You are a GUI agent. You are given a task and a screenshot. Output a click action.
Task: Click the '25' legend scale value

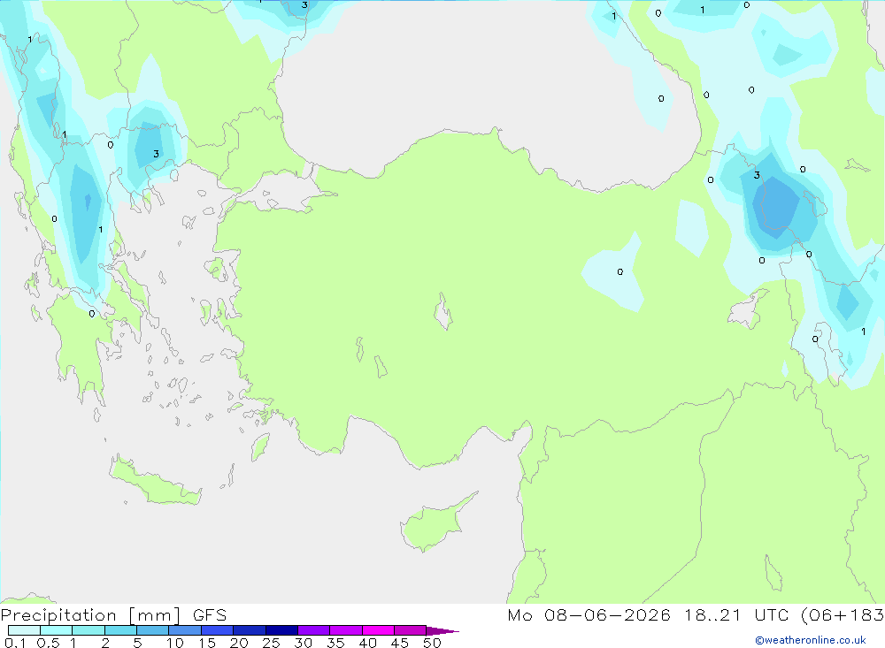pyautogui.click(x=271, y=643)
